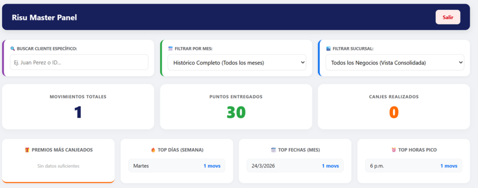478x188 pixels.
Task: Click the Sin datos suficientes text
Action: tap(58, 166)
